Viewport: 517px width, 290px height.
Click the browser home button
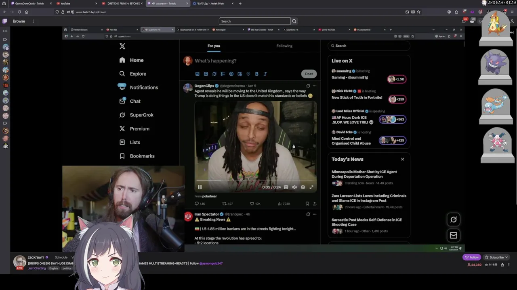(27, 12)
